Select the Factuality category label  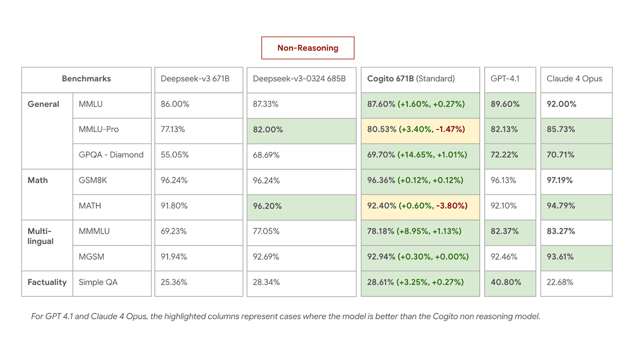[x=47, y=282]
